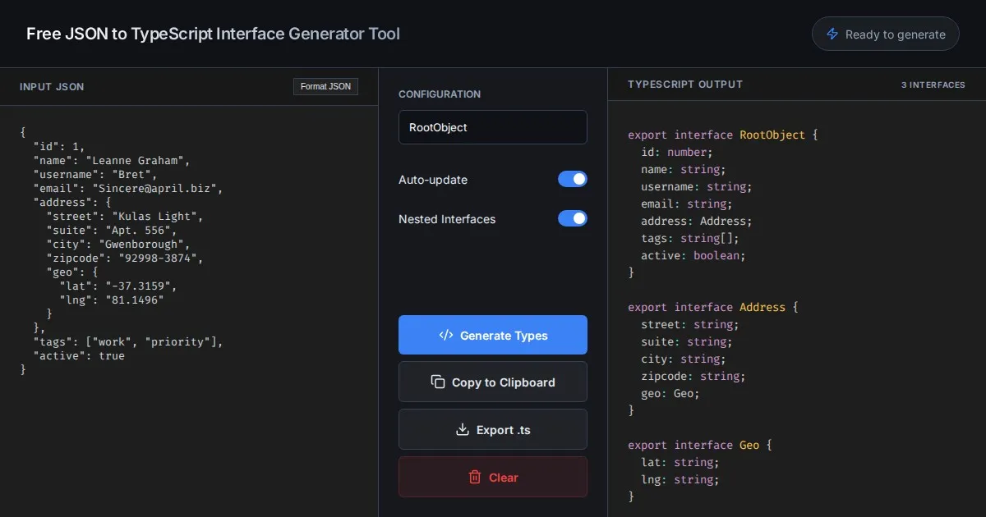Click the Export .ts button text
The height and width of the screenshot is (517, 986).
click(x=503, y=430)
